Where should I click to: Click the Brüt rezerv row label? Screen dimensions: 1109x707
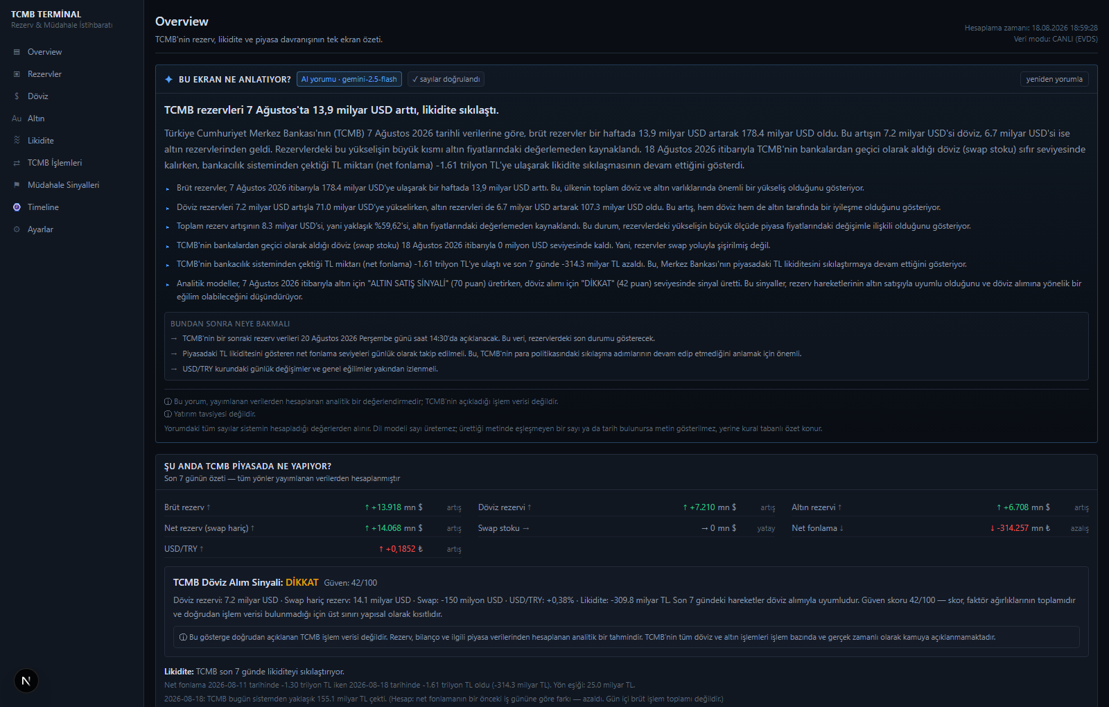point(187,507)
